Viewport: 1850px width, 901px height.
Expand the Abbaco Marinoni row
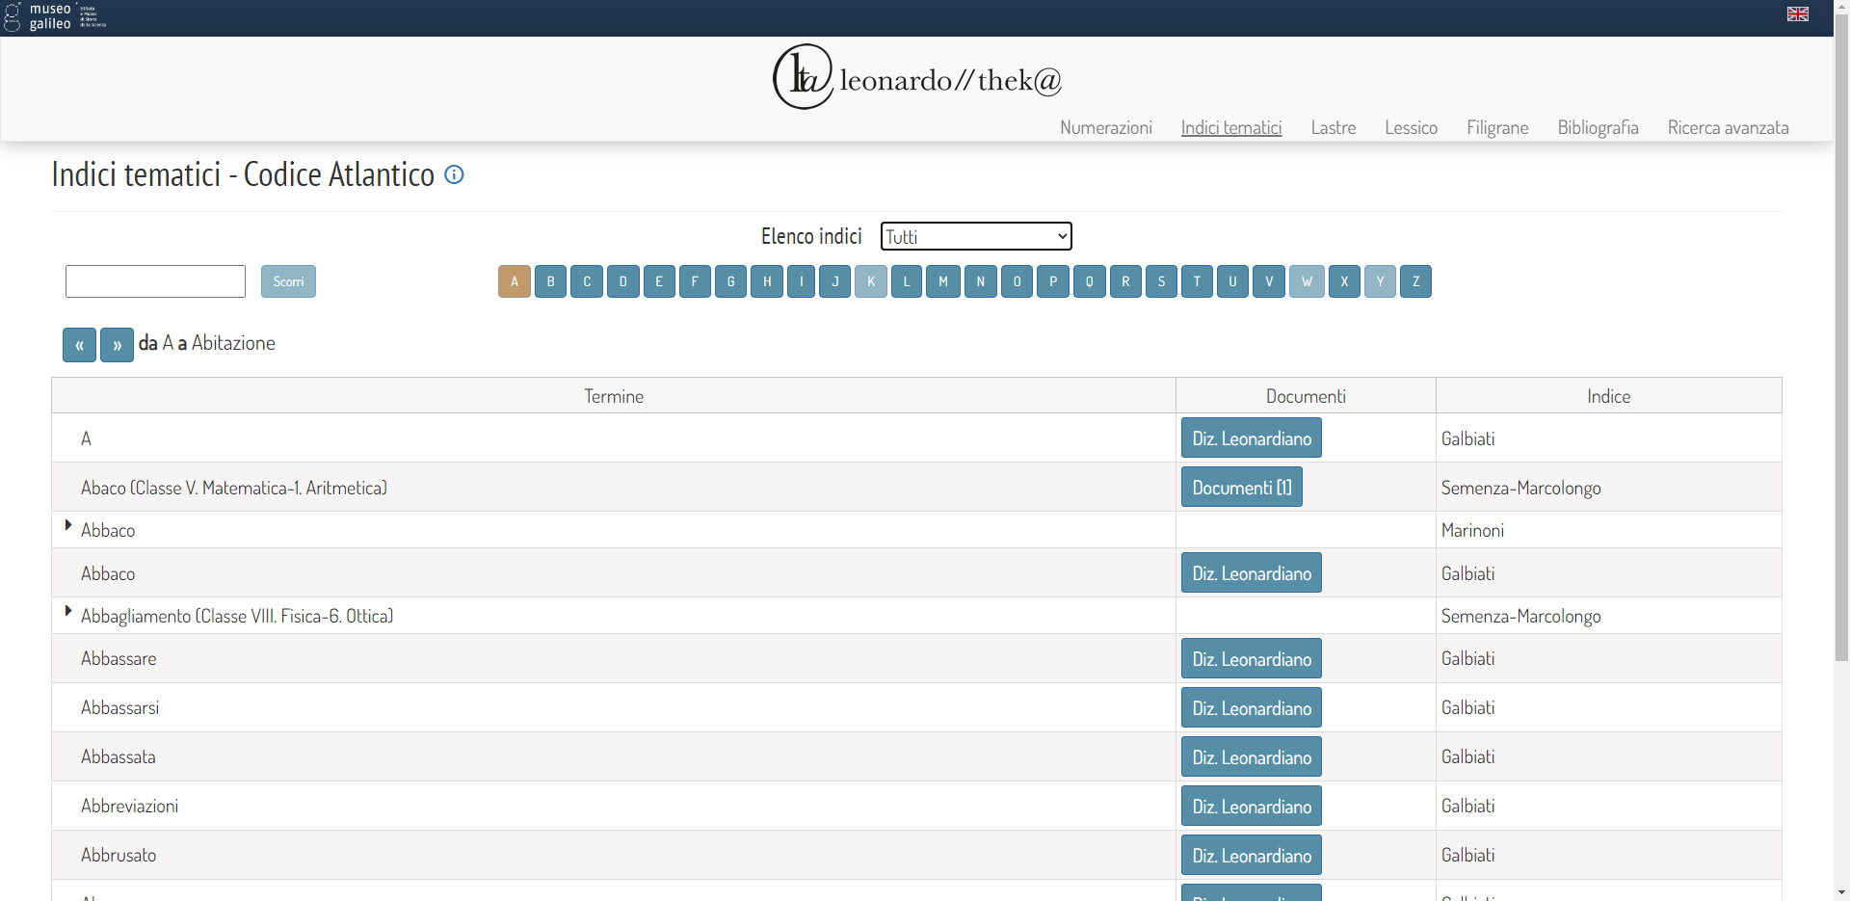pos(67,525)
